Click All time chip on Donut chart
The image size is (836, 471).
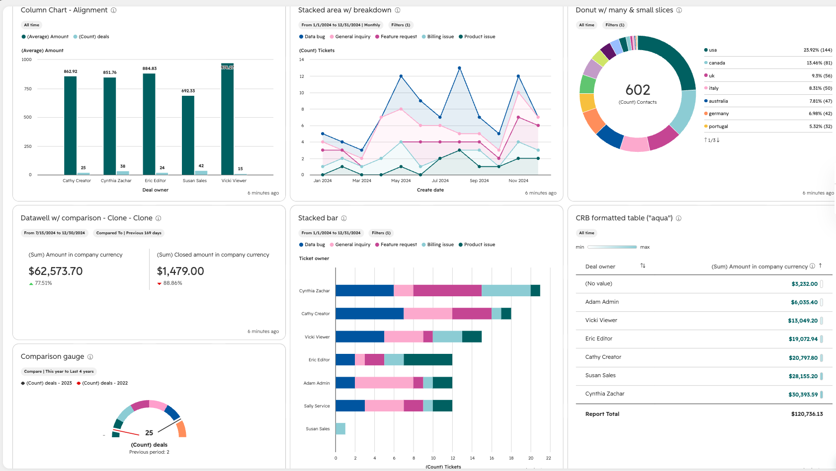pyautogui.click(x=586, y=25)
